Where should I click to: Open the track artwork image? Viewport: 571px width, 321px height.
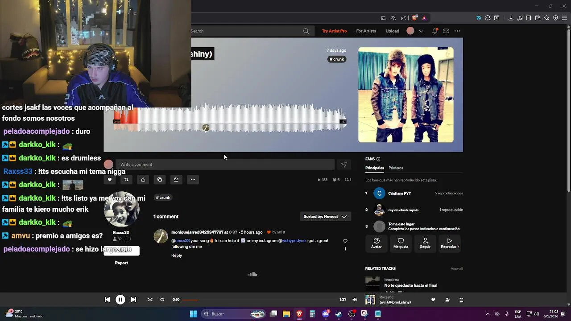coord(406,95)
